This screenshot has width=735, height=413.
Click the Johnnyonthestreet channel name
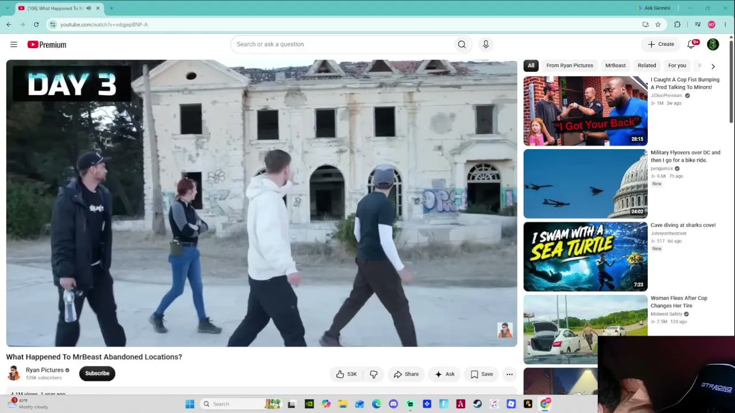pos(668,233)
